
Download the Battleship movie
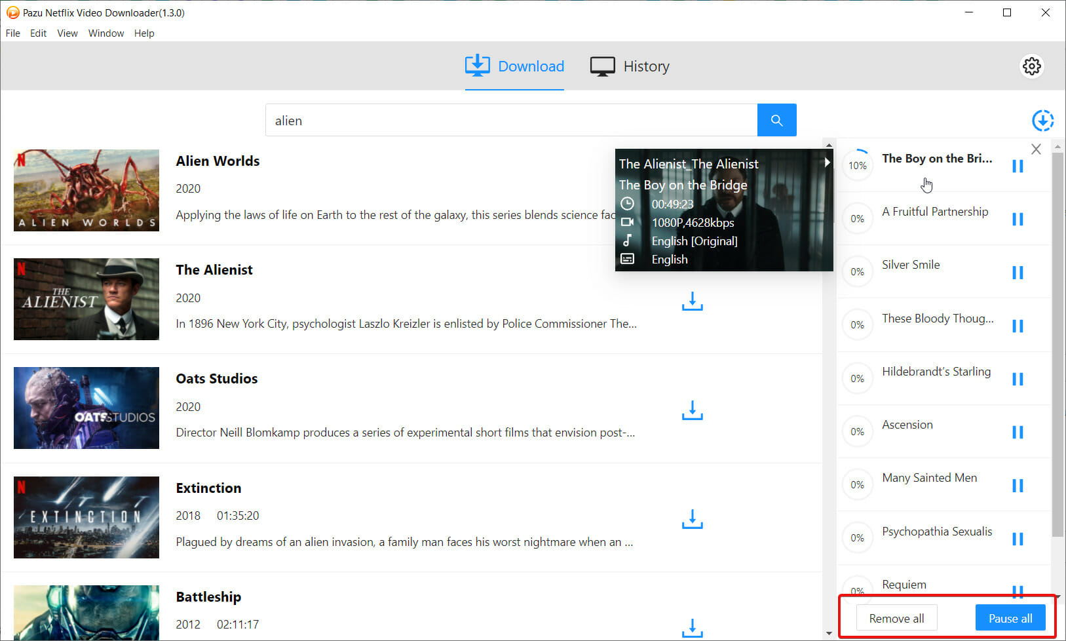pos(692,628)
